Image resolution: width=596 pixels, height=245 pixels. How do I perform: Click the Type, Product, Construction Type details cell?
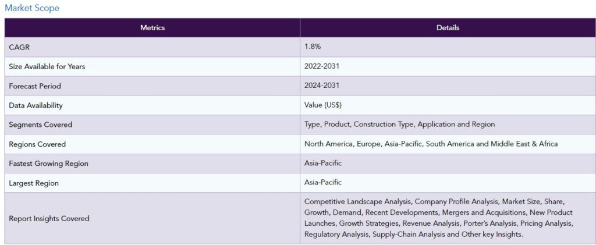[x=399, y=125]
